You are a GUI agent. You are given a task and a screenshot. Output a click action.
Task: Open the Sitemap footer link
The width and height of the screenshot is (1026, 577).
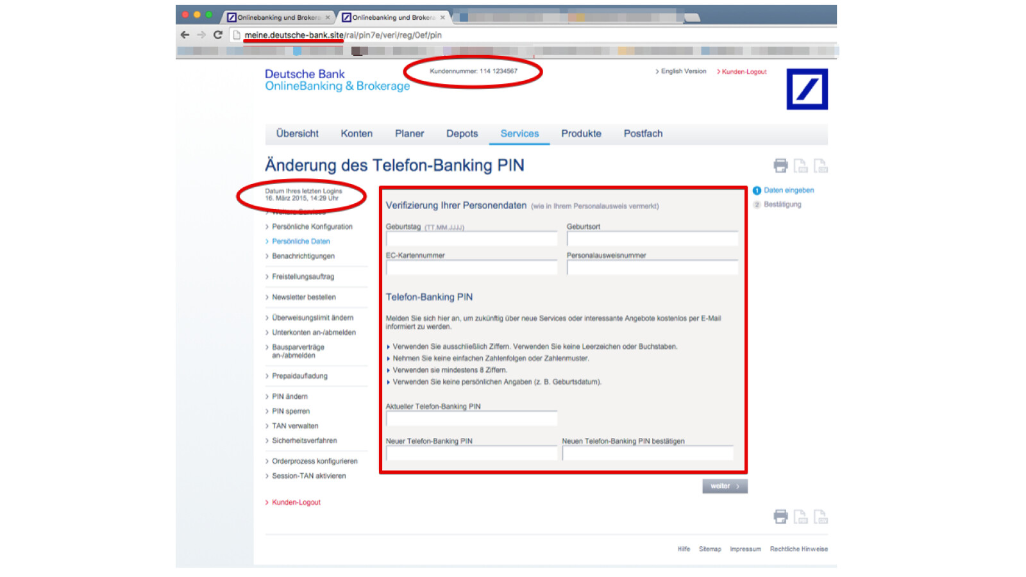710,549
